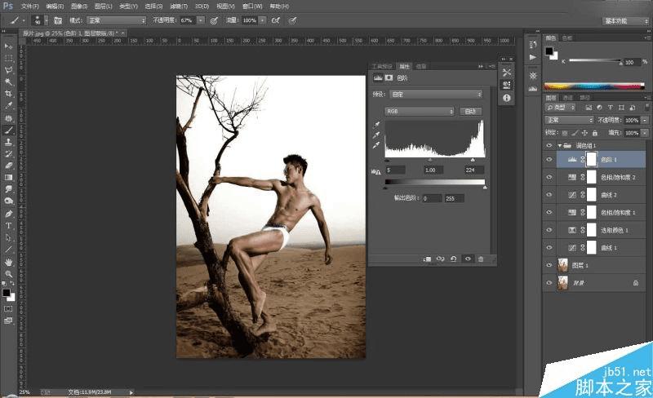Click the reset adjustment icon in Properties

[453, 259]
